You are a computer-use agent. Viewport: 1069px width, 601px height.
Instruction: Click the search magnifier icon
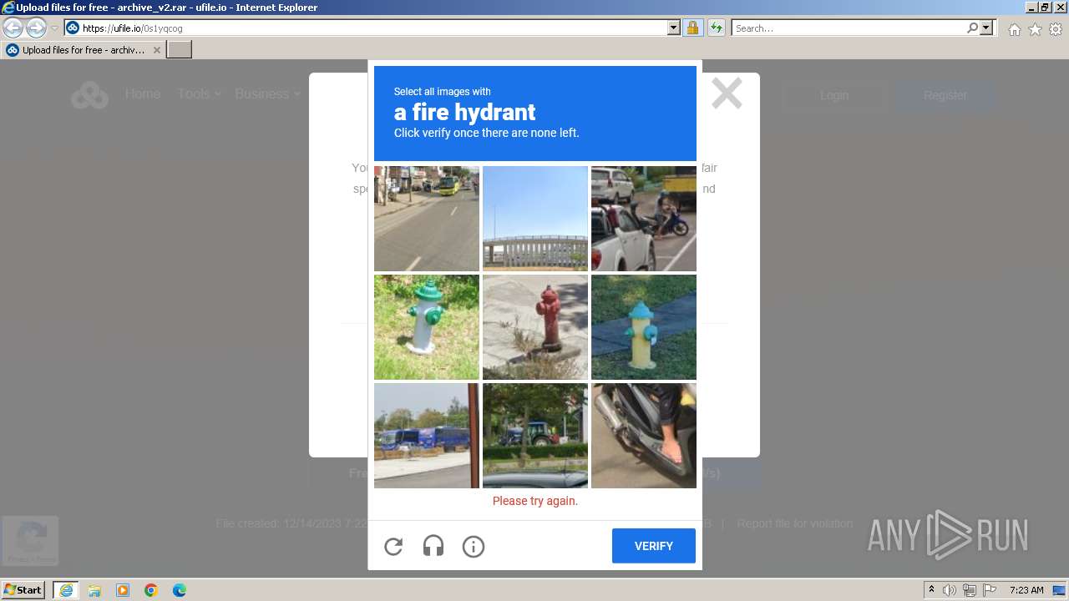tap(972, 28)
